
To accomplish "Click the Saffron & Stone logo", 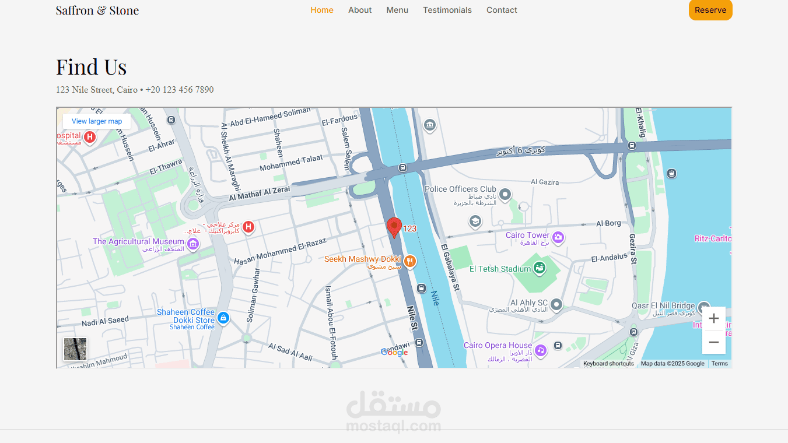I will 97,10.
